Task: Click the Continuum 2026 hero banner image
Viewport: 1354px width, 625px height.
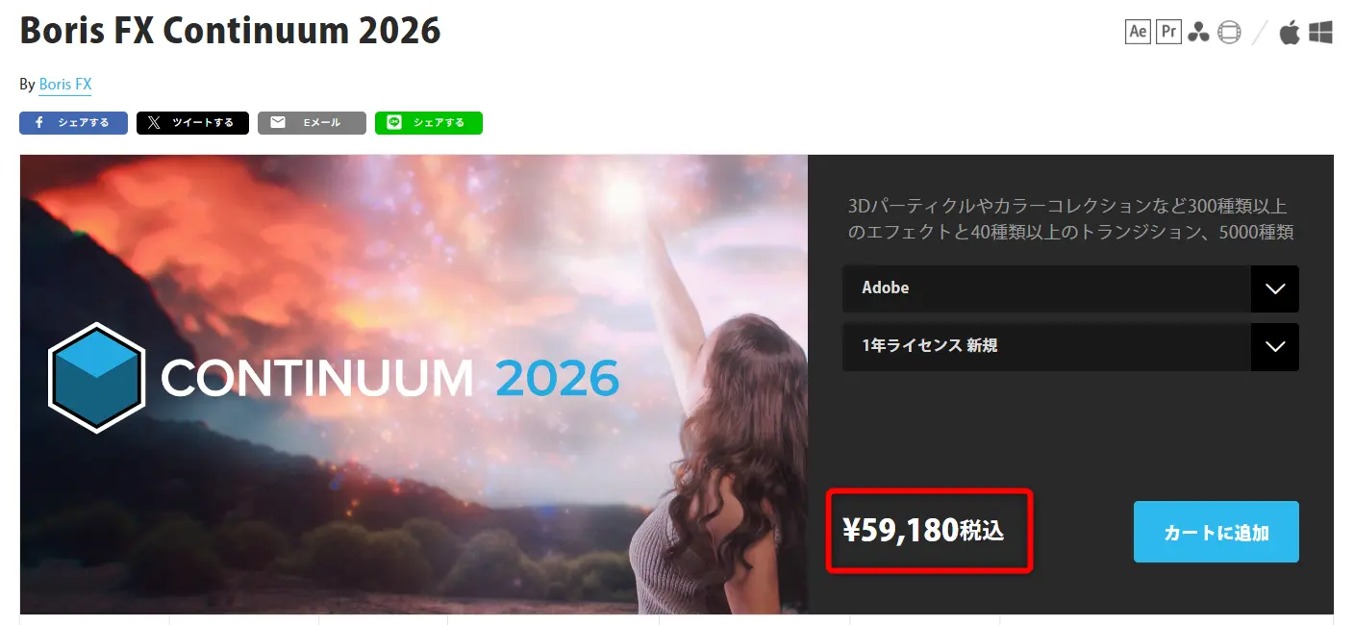Action: coord(414,384)
